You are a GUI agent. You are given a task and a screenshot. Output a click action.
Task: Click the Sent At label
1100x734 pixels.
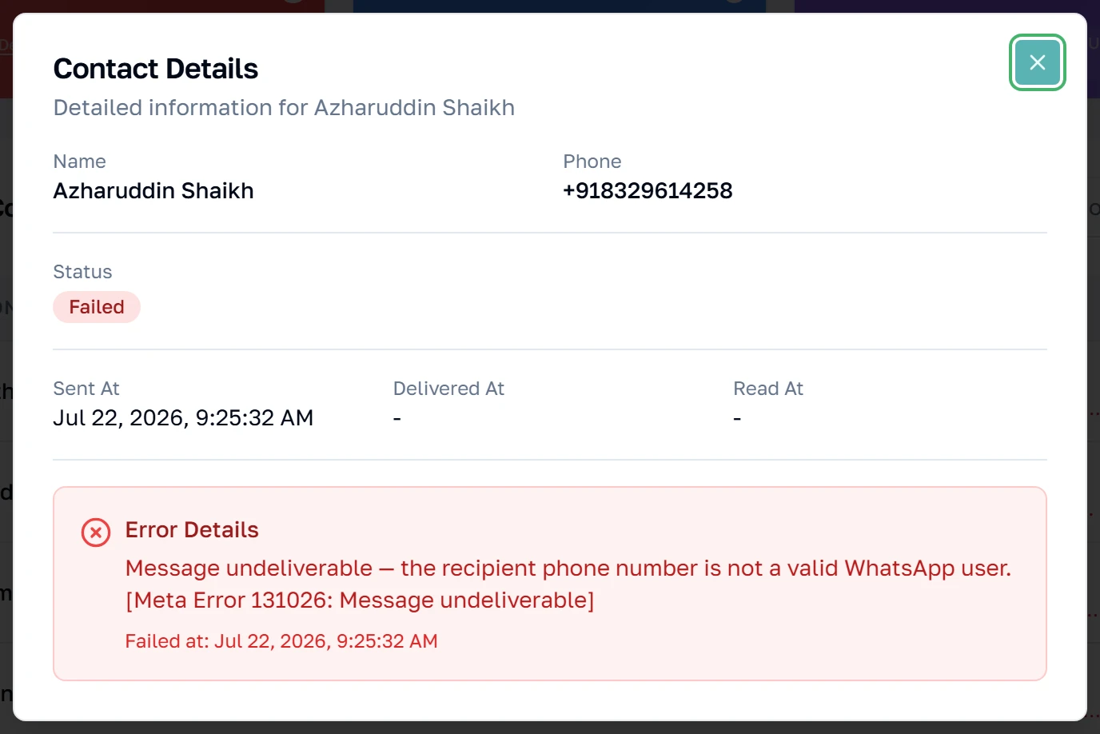tap(86, 389)
